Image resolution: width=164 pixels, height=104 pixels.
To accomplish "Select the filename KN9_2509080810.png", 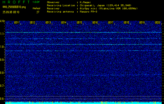I will click(x=14, y=7).
